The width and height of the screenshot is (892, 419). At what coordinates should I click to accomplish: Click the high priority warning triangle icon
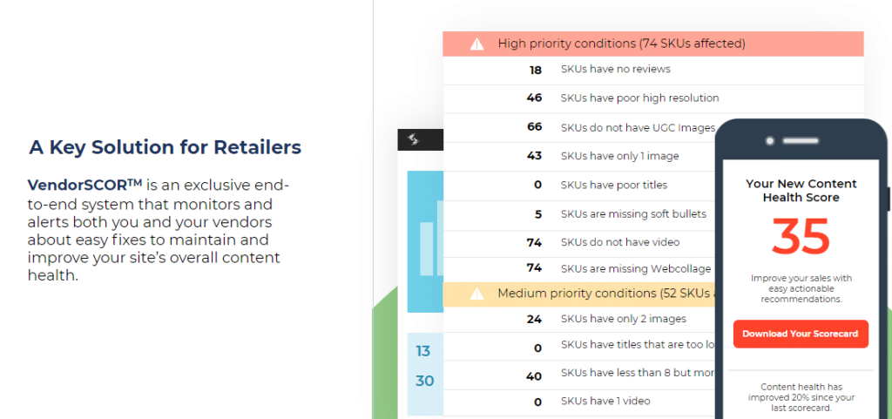(476, 44)
